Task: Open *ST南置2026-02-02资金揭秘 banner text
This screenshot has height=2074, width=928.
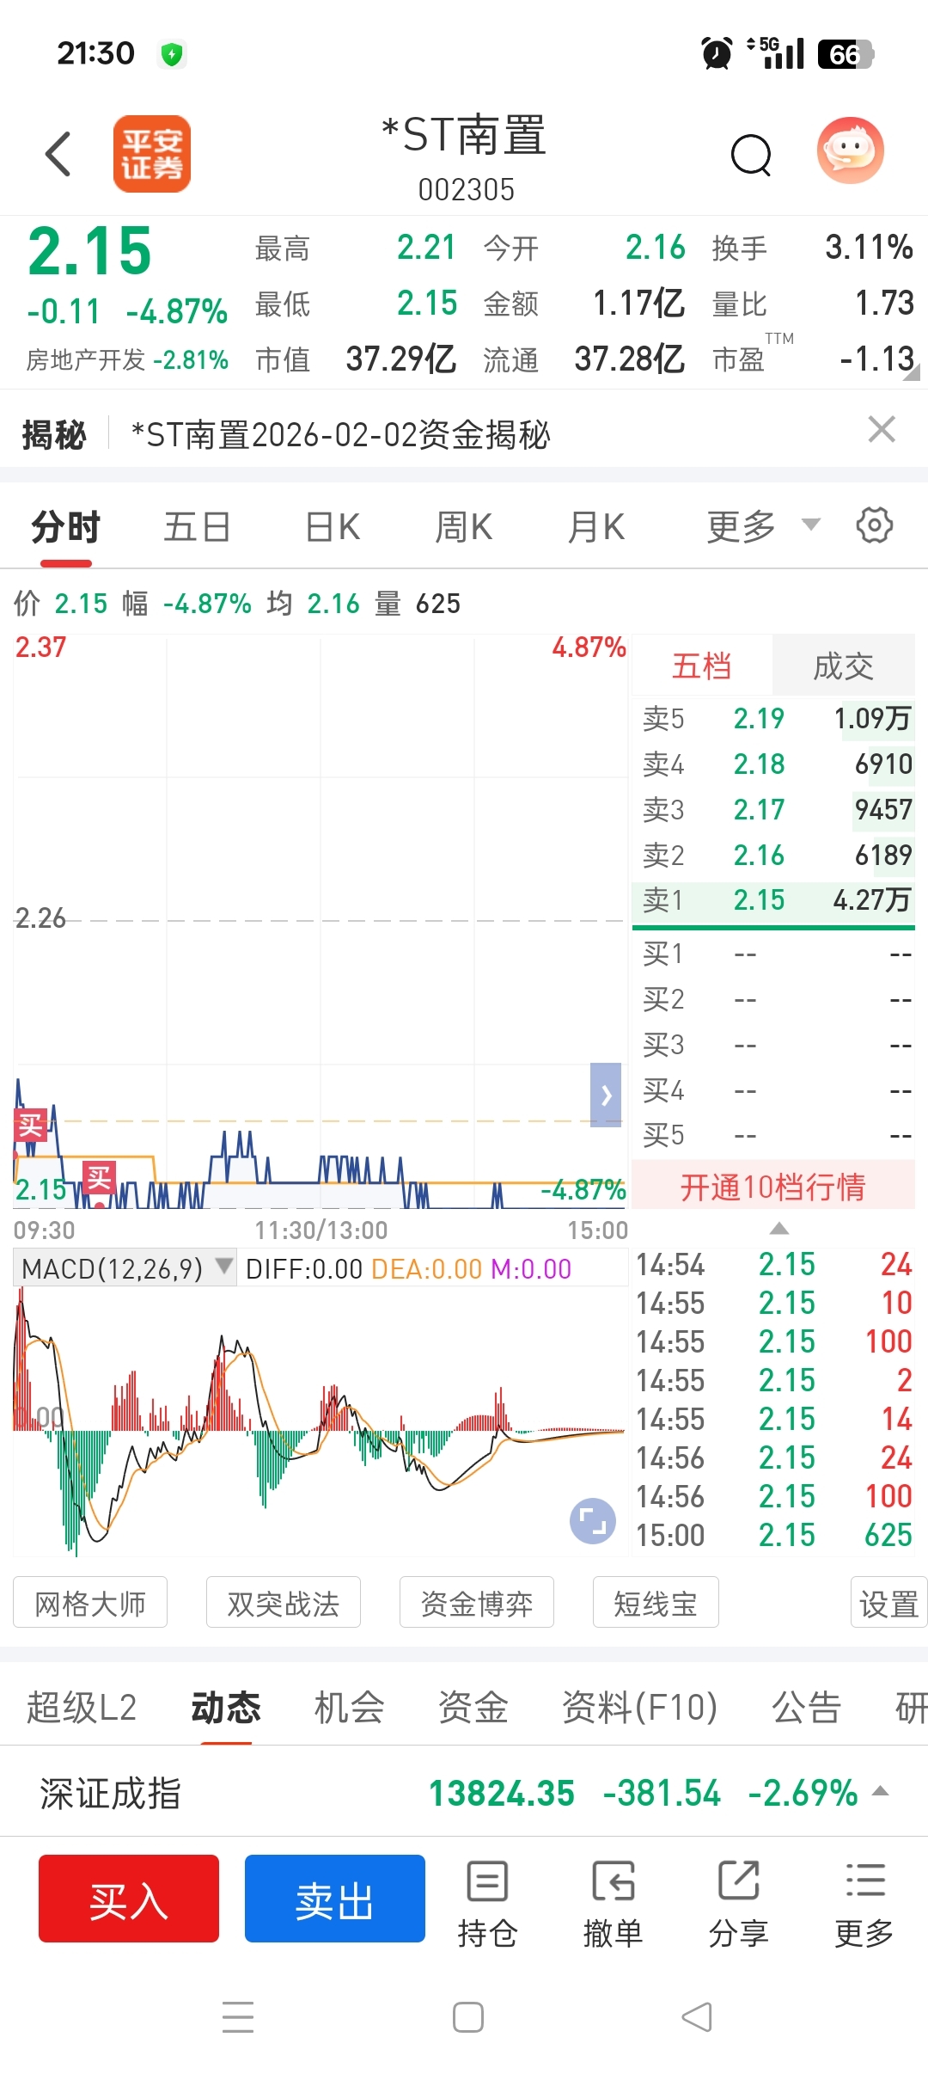Action: tap(340, 434)
